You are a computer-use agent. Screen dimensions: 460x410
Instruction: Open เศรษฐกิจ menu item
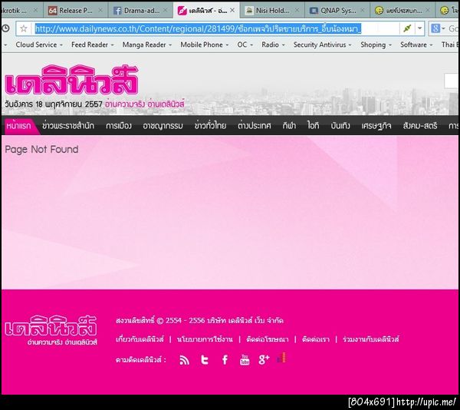click(376, 126)
